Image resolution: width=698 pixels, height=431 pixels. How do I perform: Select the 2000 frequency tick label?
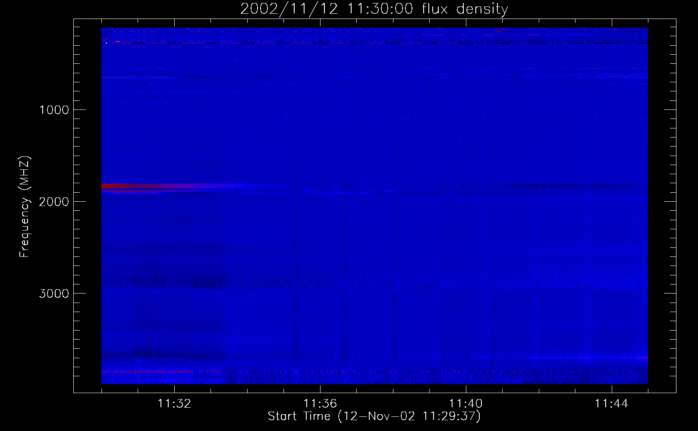point(54,202)
